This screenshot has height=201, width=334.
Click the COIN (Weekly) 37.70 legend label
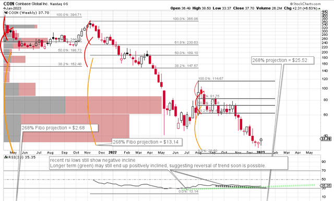pyautogui.click(x=29, y=12)
